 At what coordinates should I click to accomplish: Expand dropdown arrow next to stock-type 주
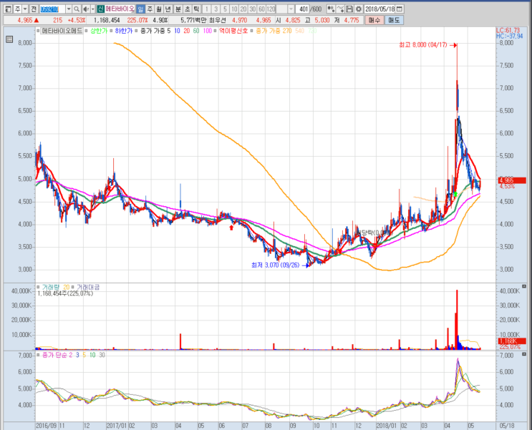pyautogui.click(x=25, y=9)
